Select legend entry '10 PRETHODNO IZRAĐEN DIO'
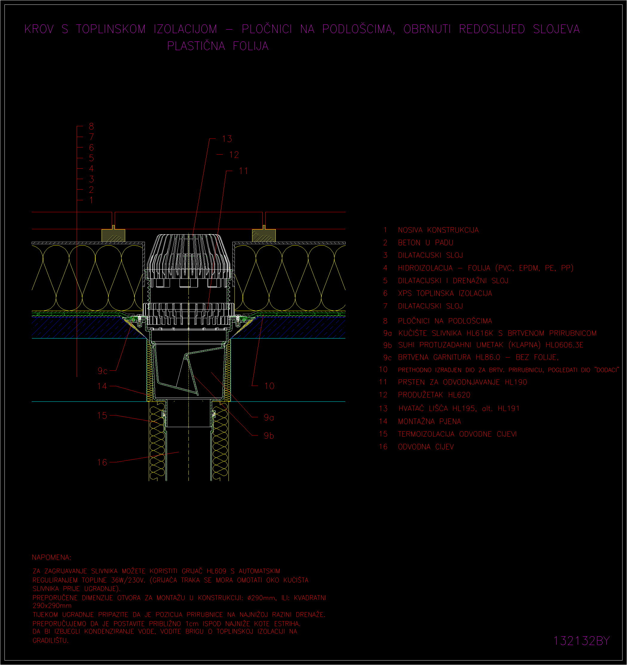The width and height of the screenshot is (627, 665). click(499, 370)
